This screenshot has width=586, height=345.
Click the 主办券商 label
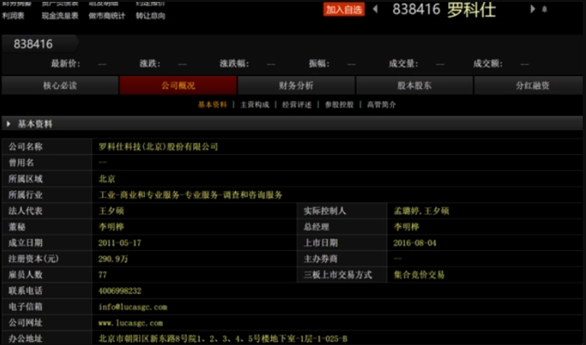click(320, 259)
